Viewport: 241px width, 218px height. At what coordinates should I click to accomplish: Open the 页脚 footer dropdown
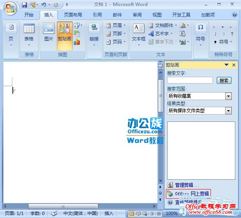pyautogui.click(x=116, y=33)
